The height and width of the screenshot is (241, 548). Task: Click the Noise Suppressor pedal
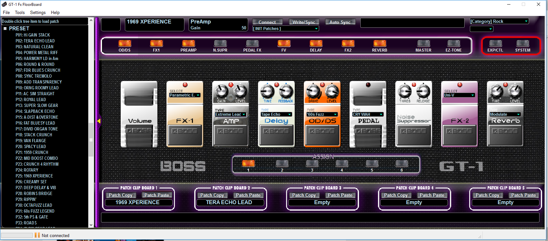[x=414, y=114]
